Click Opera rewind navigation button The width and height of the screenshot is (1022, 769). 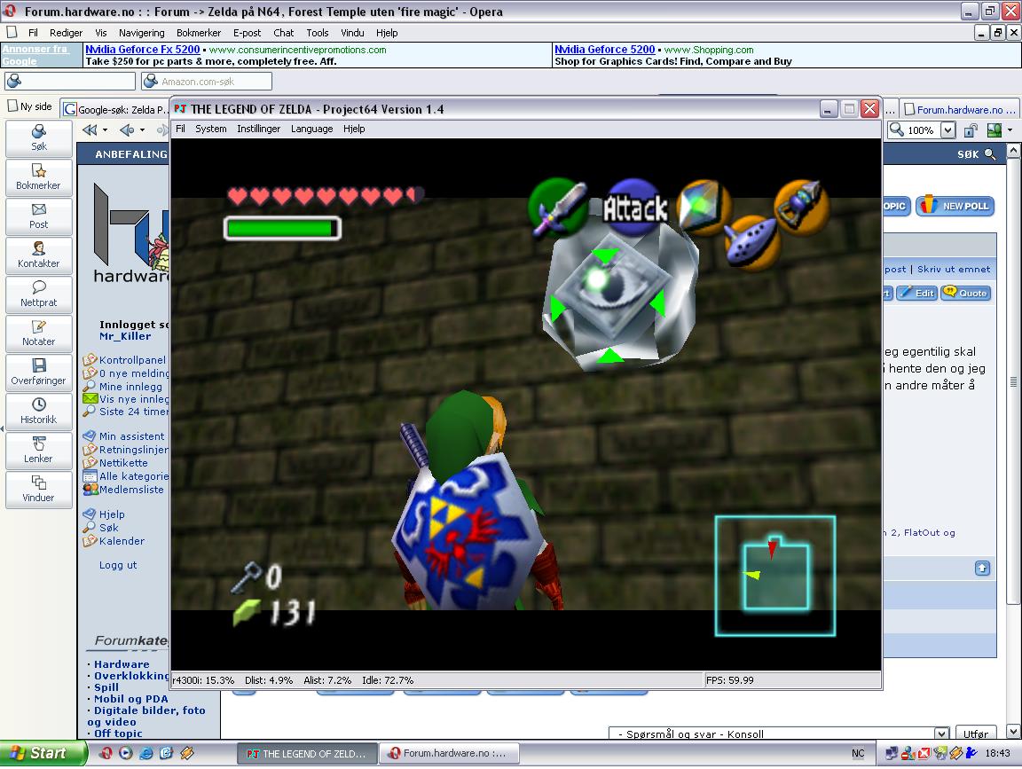click(90, 129)
